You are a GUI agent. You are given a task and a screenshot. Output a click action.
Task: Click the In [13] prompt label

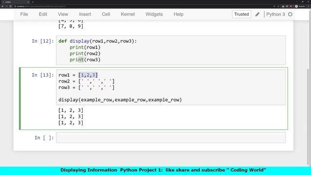point(43,75)
